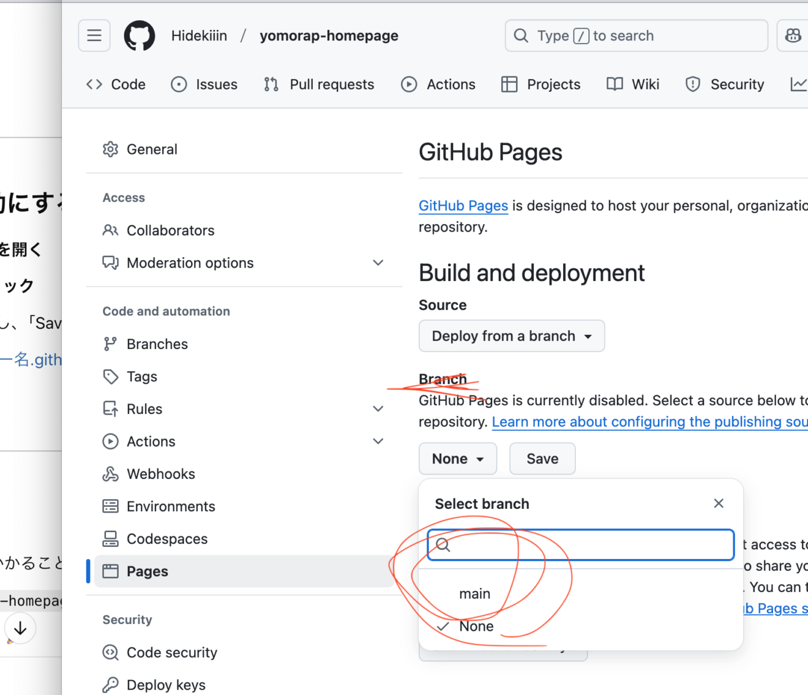808x695 pixels.
Task: Expand the Actions settings section
Action: [378, 441]
